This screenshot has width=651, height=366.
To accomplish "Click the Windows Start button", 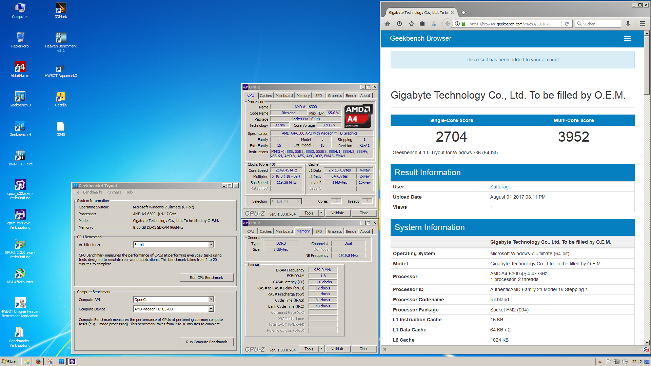I will [9, 361].
